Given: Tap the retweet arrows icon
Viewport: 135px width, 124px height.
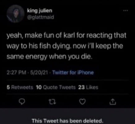Looking at the screenshot, I should (x=52, y=102).
